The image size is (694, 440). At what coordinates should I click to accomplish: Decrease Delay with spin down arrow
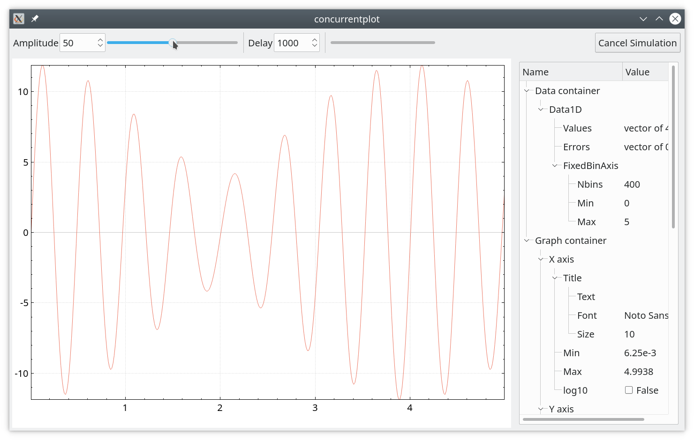coord(315,46)
